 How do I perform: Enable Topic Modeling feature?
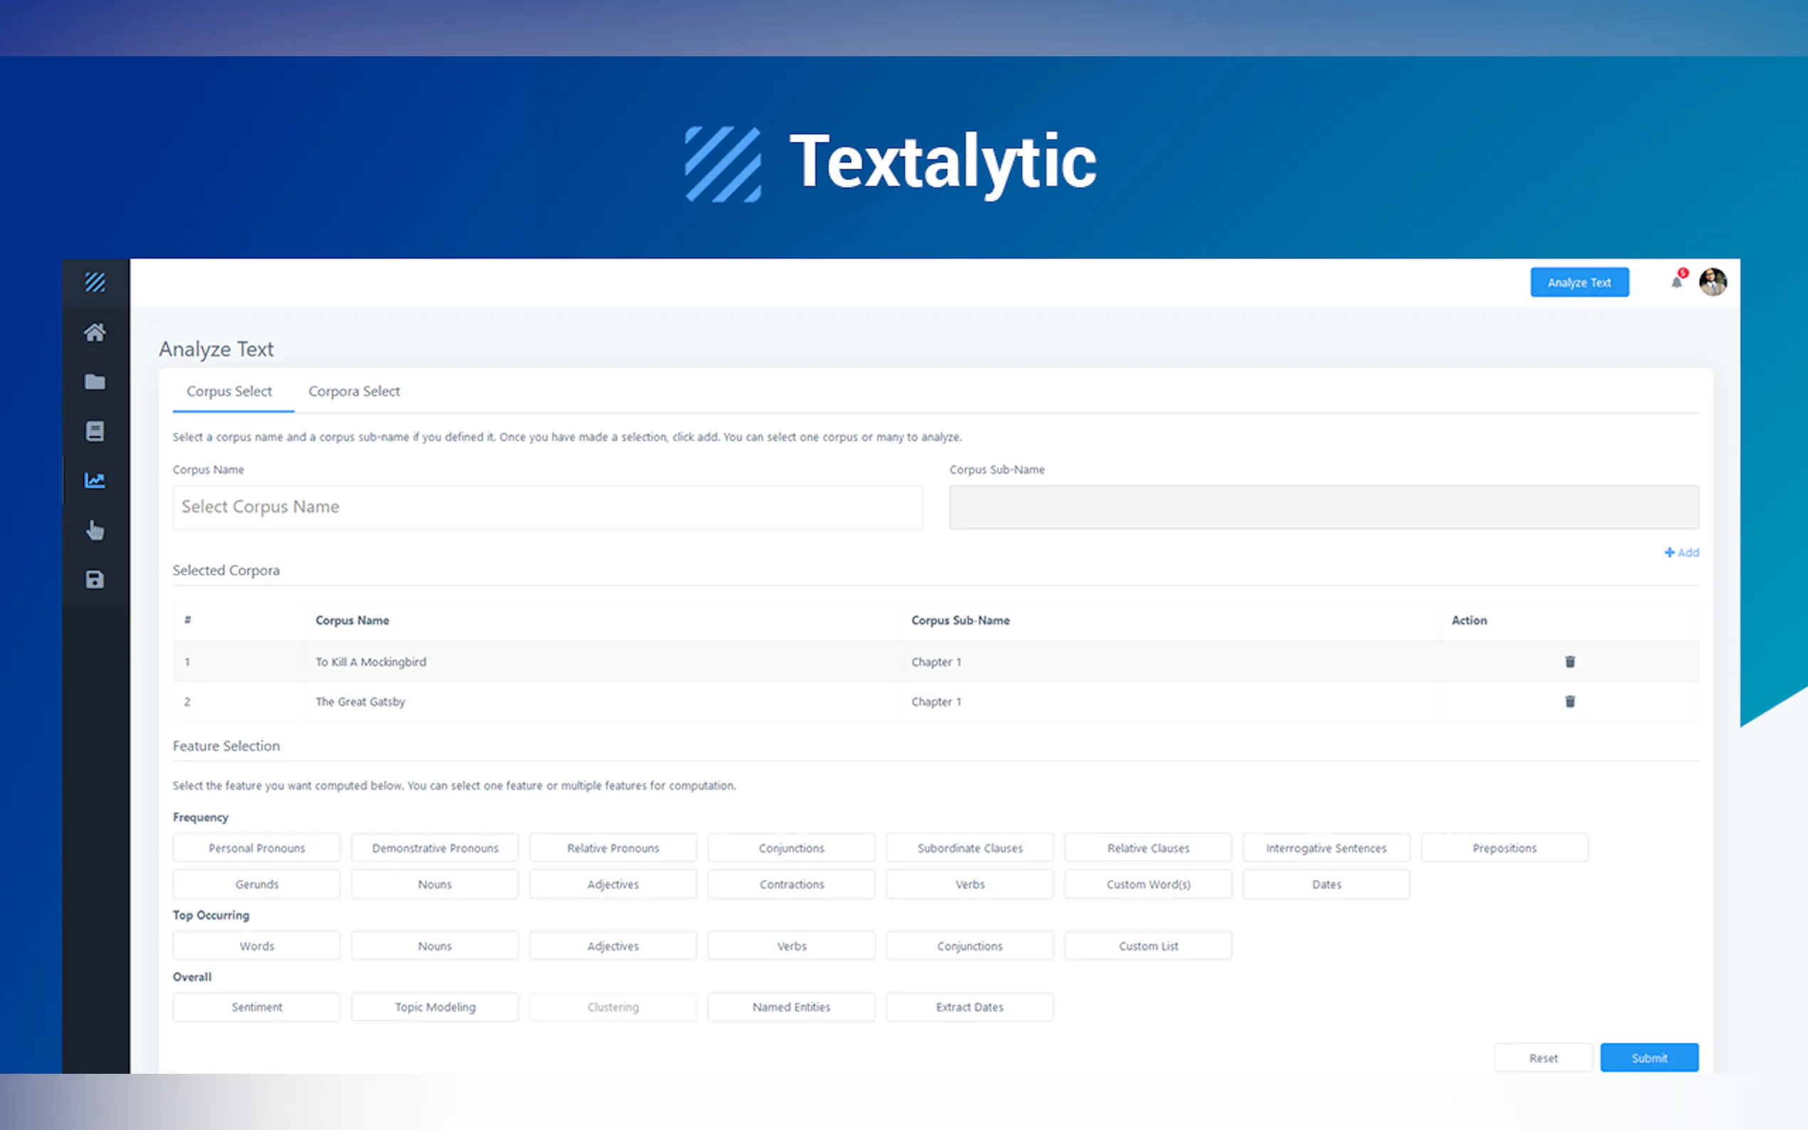click(434, 1007)
